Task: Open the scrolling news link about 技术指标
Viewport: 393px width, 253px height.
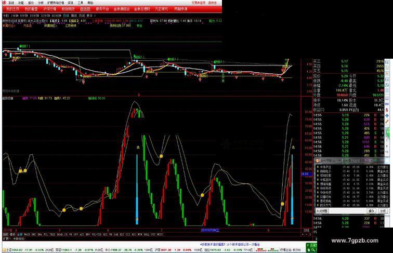Action: click(x=230, y=244)
